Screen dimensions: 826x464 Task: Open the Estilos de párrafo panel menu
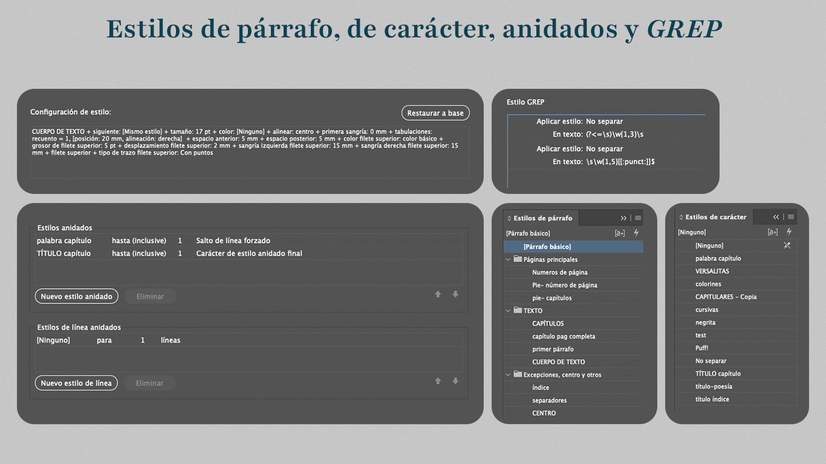(638, 218)
